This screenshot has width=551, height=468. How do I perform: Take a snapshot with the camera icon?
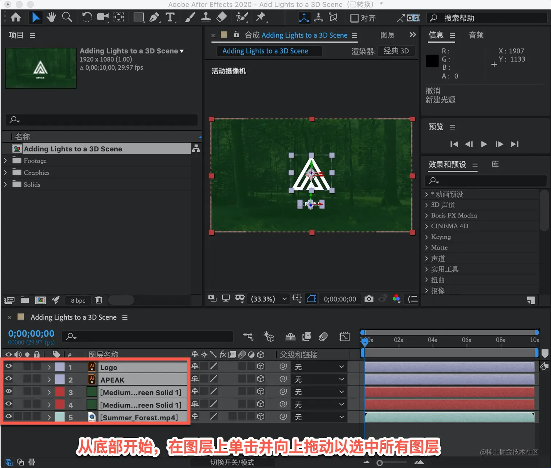(369, 299)
